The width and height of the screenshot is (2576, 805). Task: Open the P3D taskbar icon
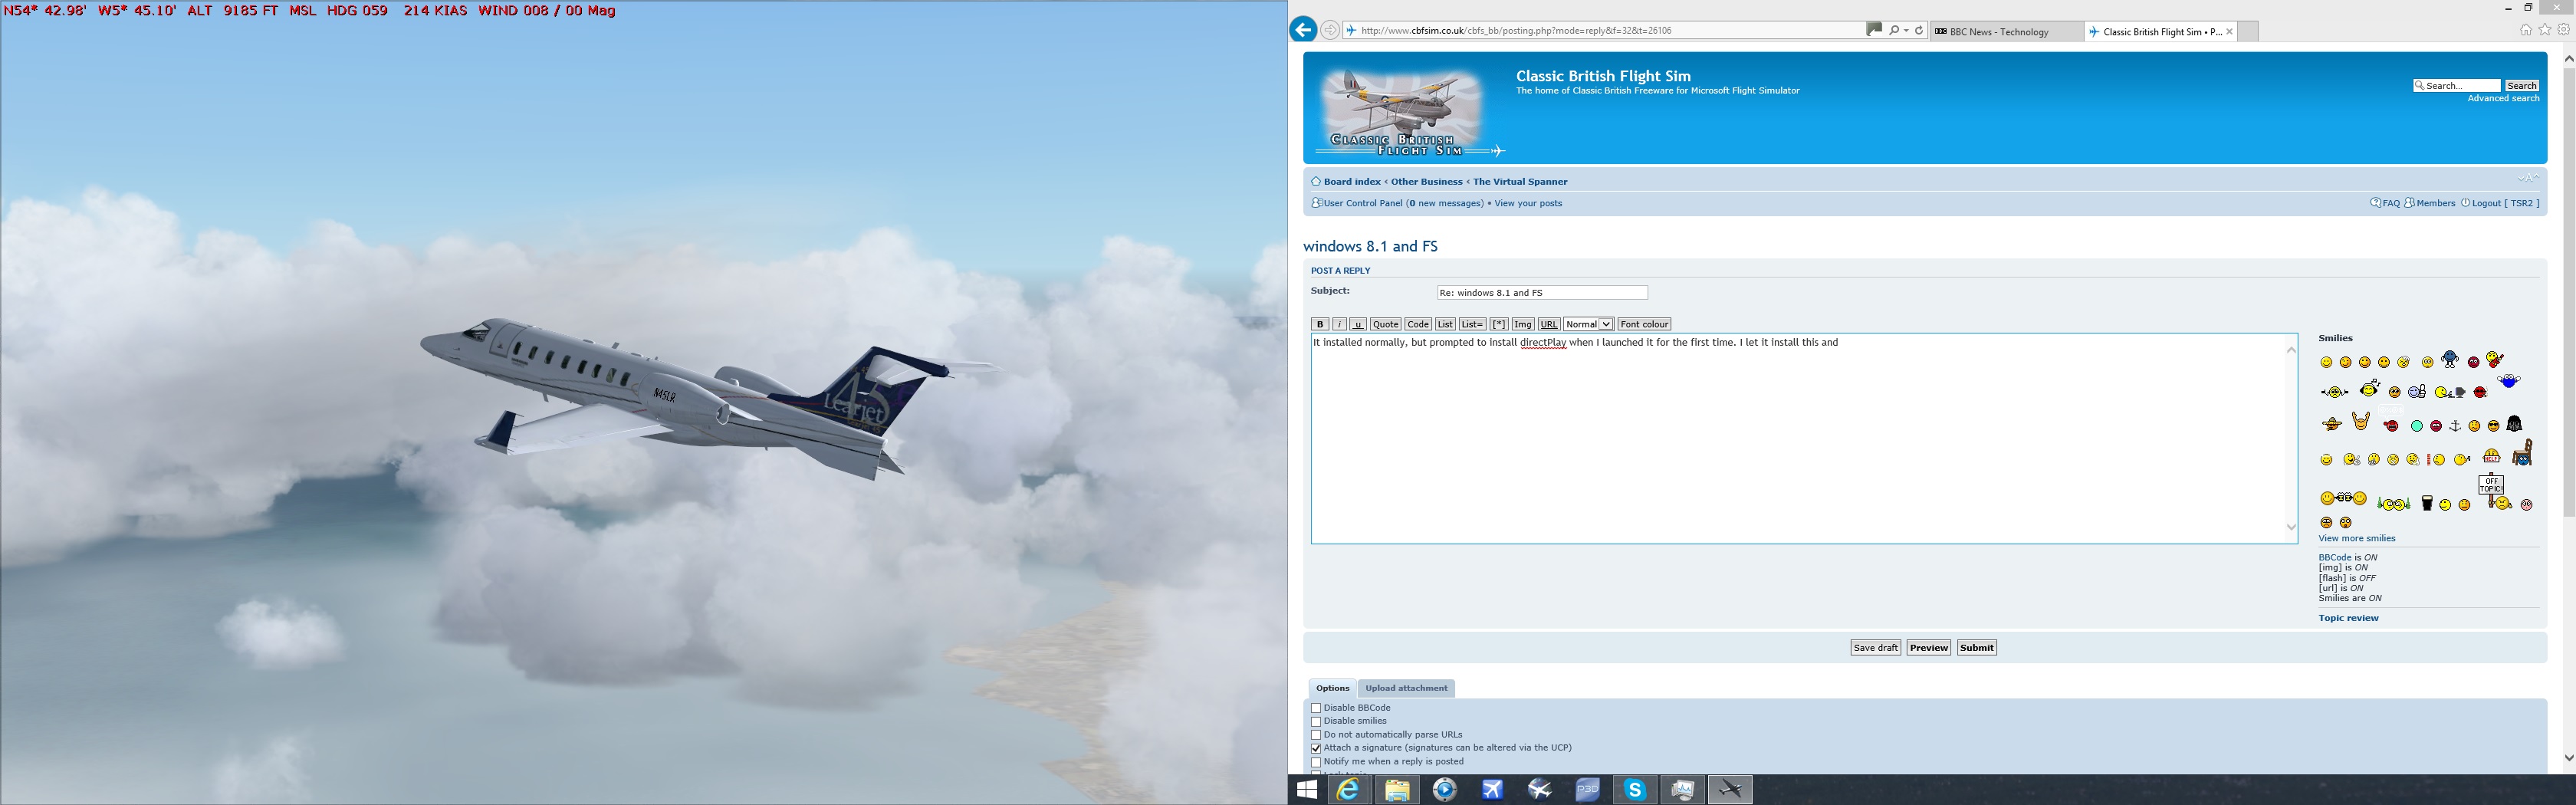1587,790
